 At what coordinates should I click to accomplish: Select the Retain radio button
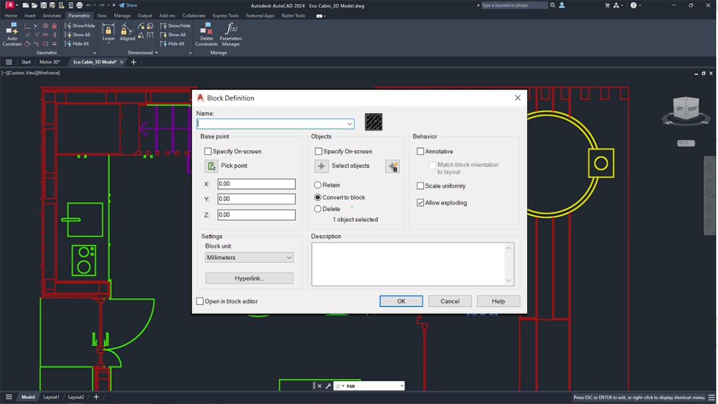(x=318, y=185)
